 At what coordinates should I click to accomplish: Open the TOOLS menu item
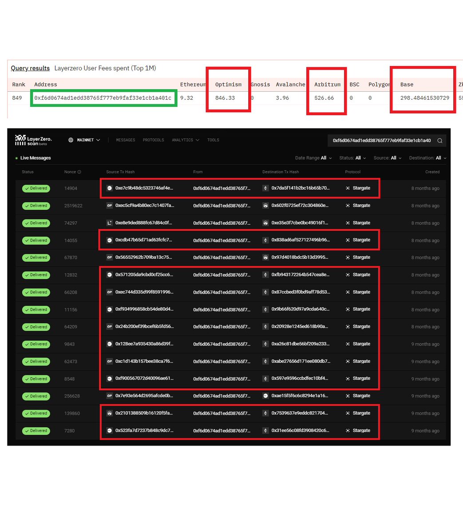[213, 140]
